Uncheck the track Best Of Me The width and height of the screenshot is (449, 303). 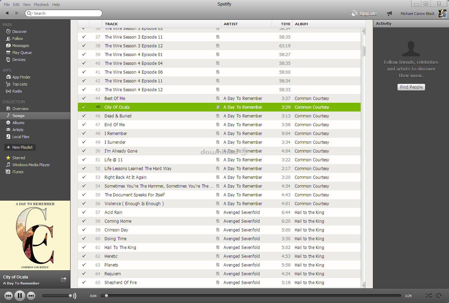[83, 98]
